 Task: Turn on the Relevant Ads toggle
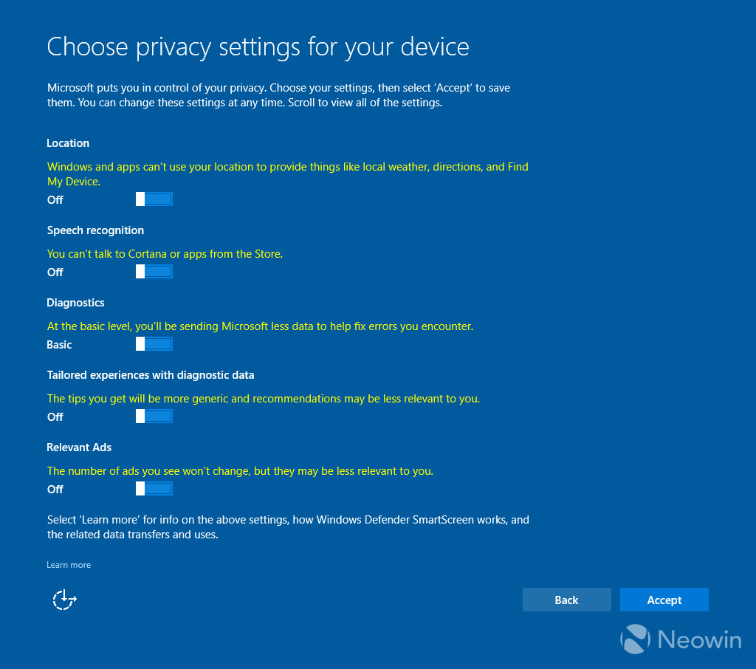click(x=154, y=488)
